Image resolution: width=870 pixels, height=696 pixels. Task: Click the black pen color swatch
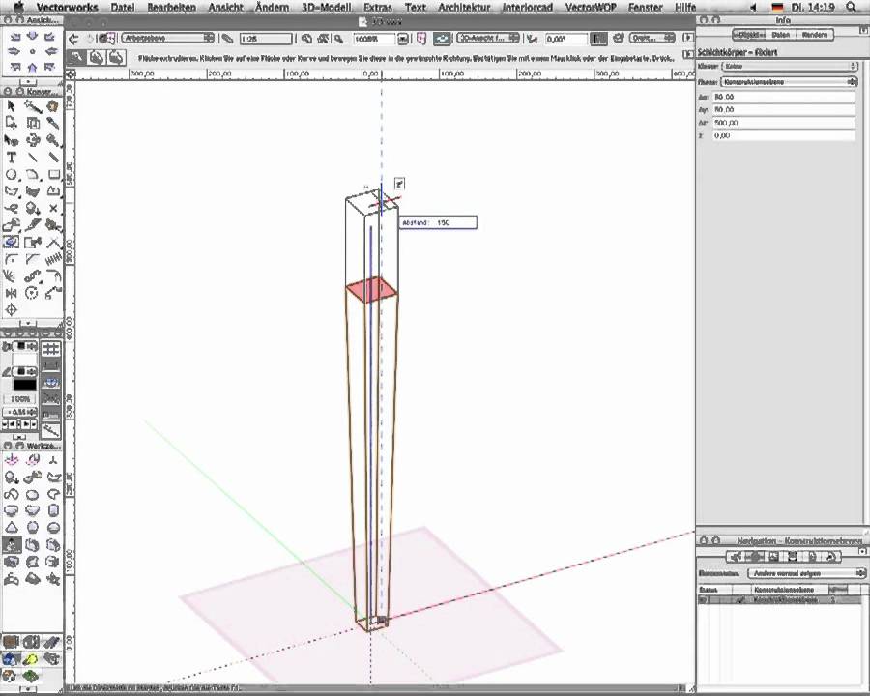pos(24,384)
